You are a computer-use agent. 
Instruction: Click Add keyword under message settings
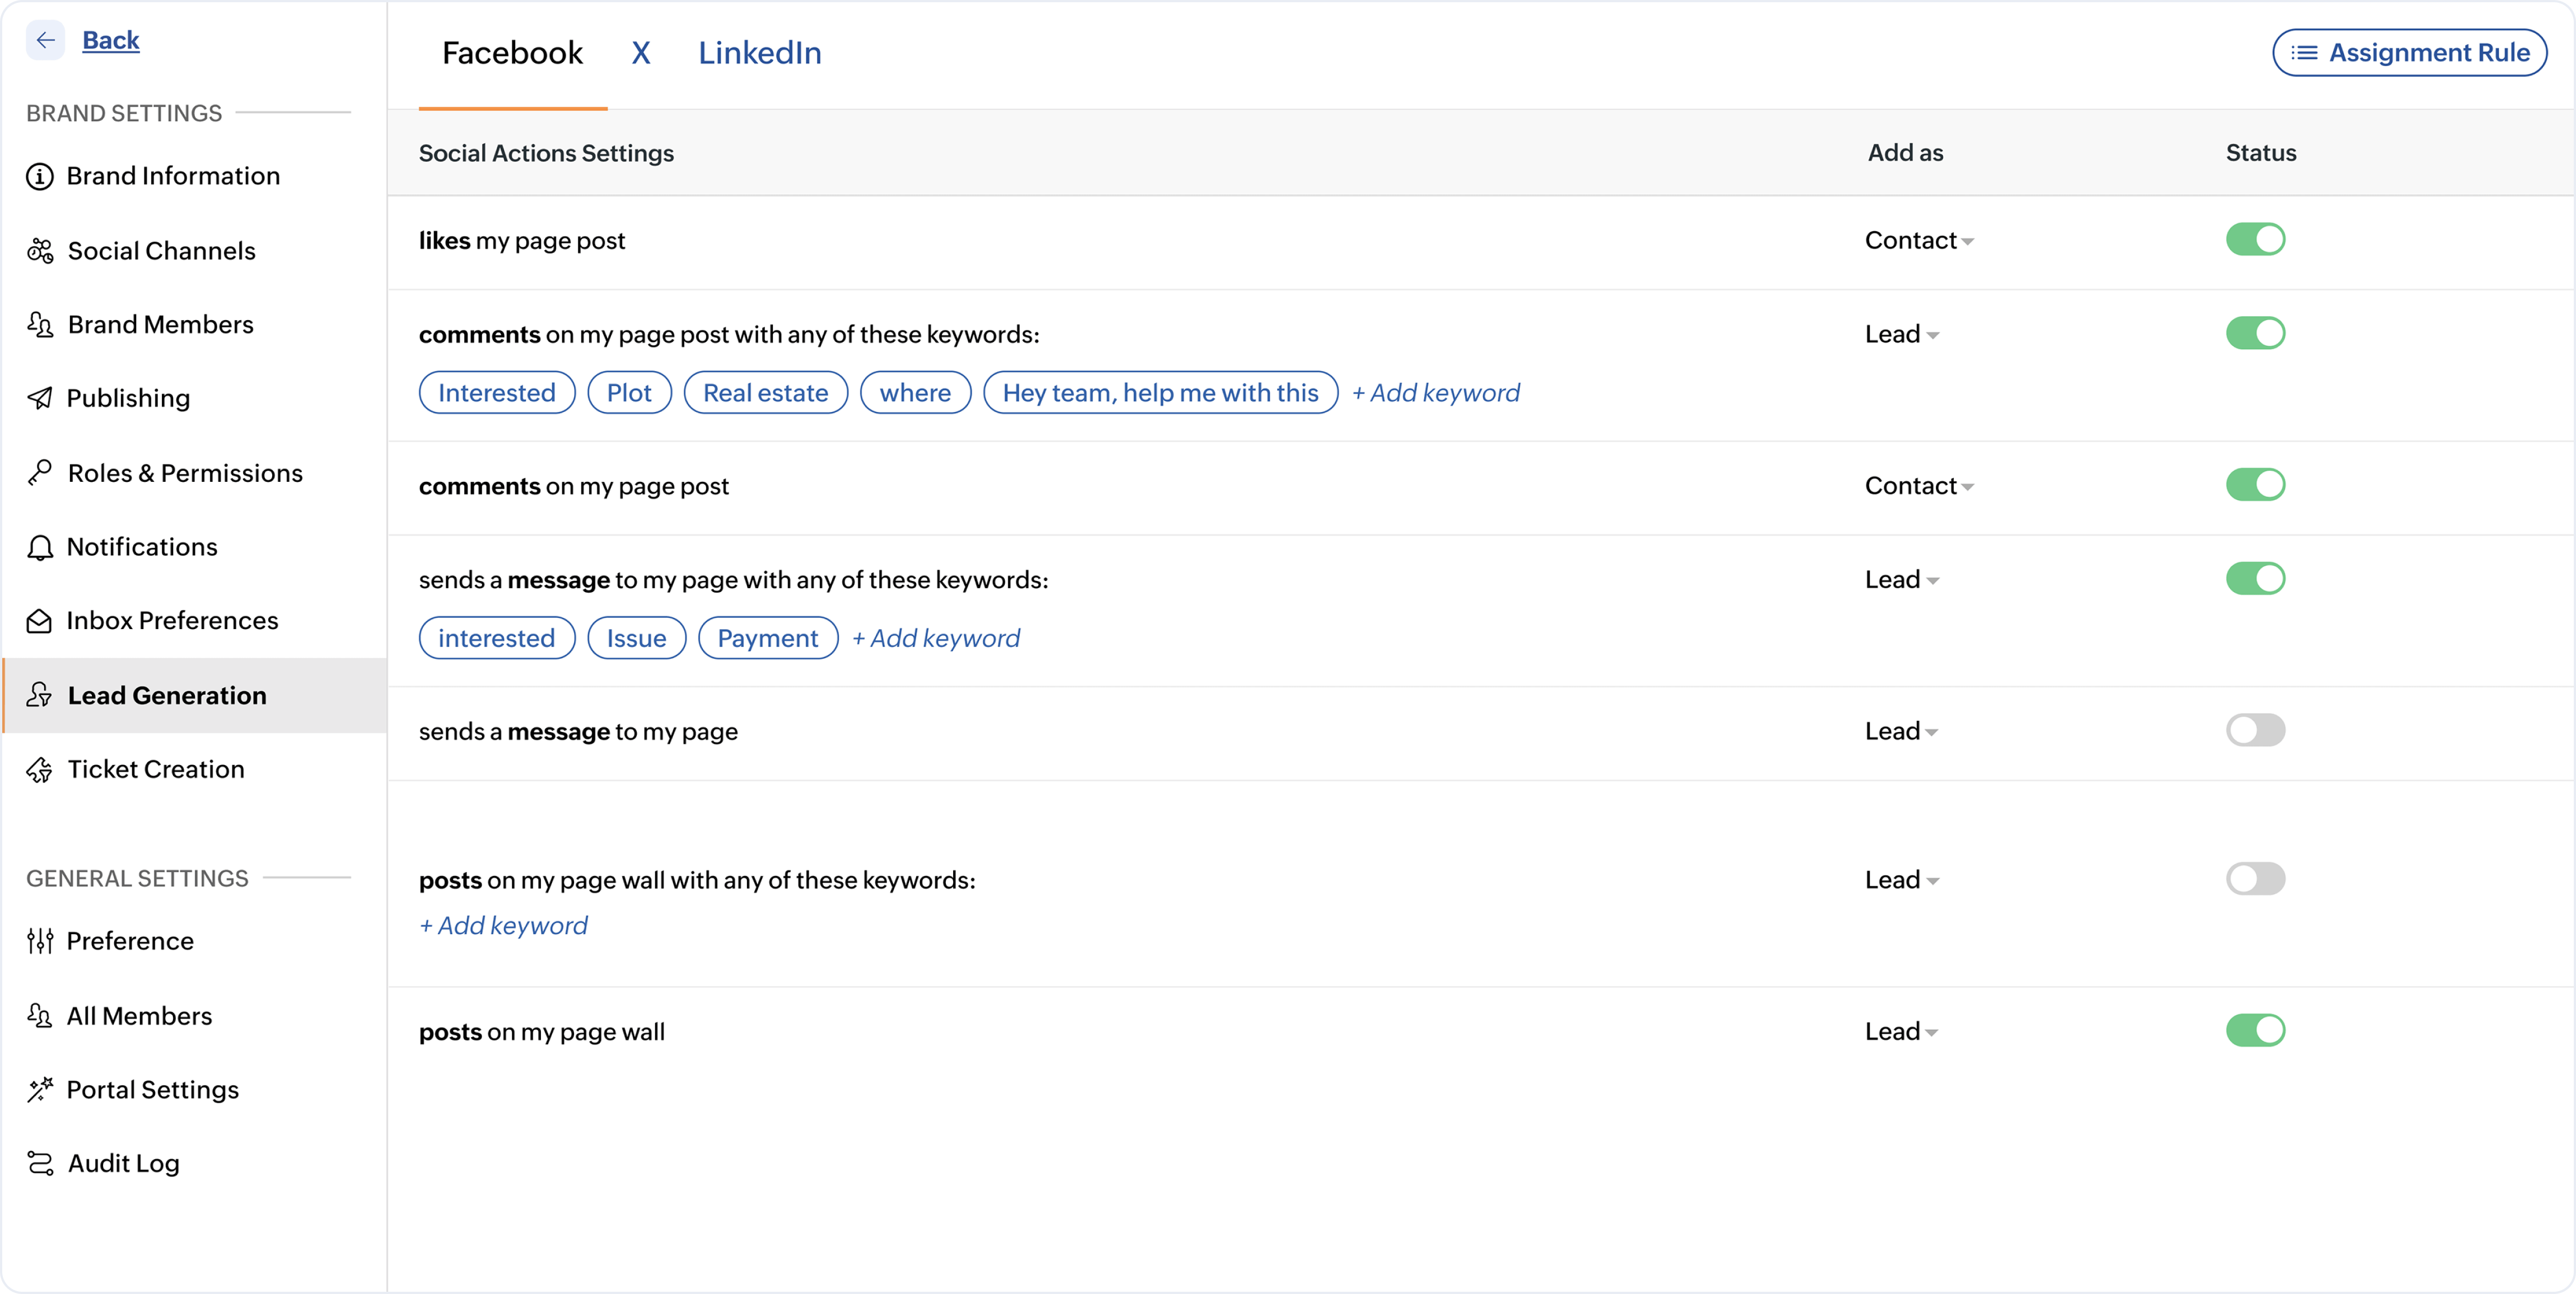coord(935,637)
